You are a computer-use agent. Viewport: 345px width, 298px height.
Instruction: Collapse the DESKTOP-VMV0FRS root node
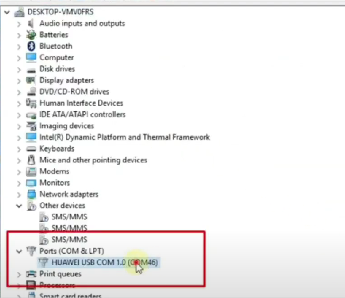tap(7, 12)
